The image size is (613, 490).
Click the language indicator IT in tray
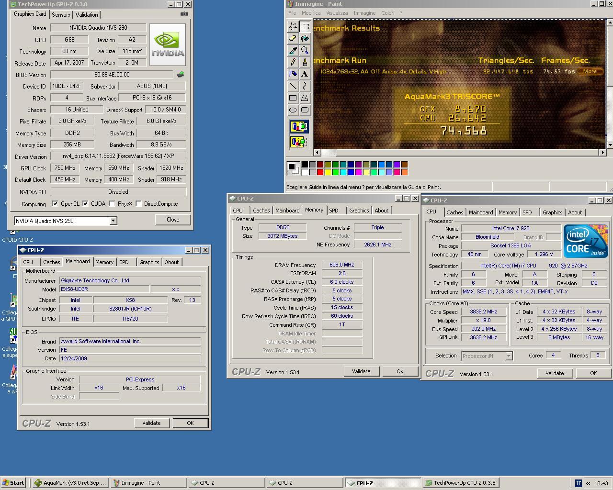(578, 483)
